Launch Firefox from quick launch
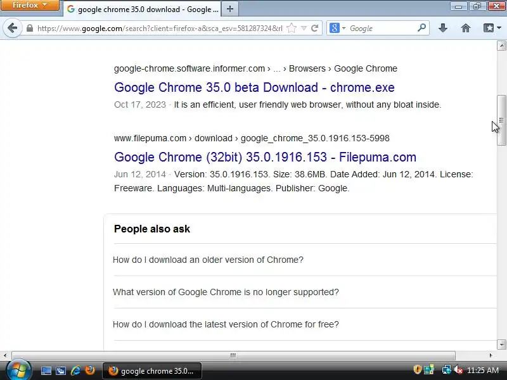Viewport: 507px width, 380px height. (90, 370)
